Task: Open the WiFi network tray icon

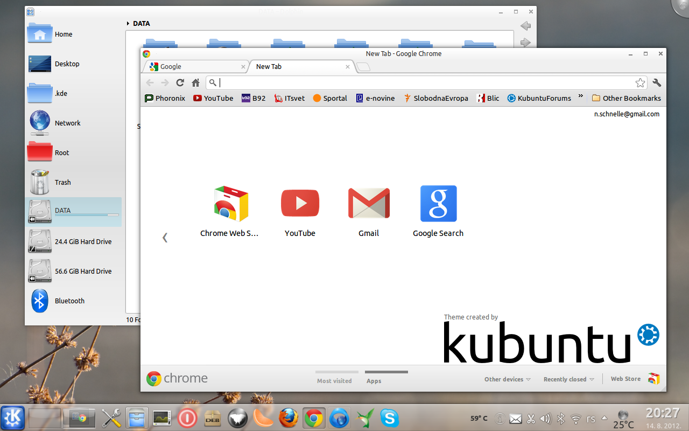Action: tap(575, 419)
